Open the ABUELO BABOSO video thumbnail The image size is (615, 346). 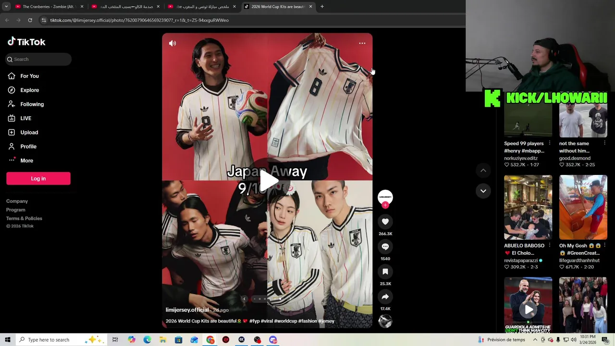[x=528, y=207]
